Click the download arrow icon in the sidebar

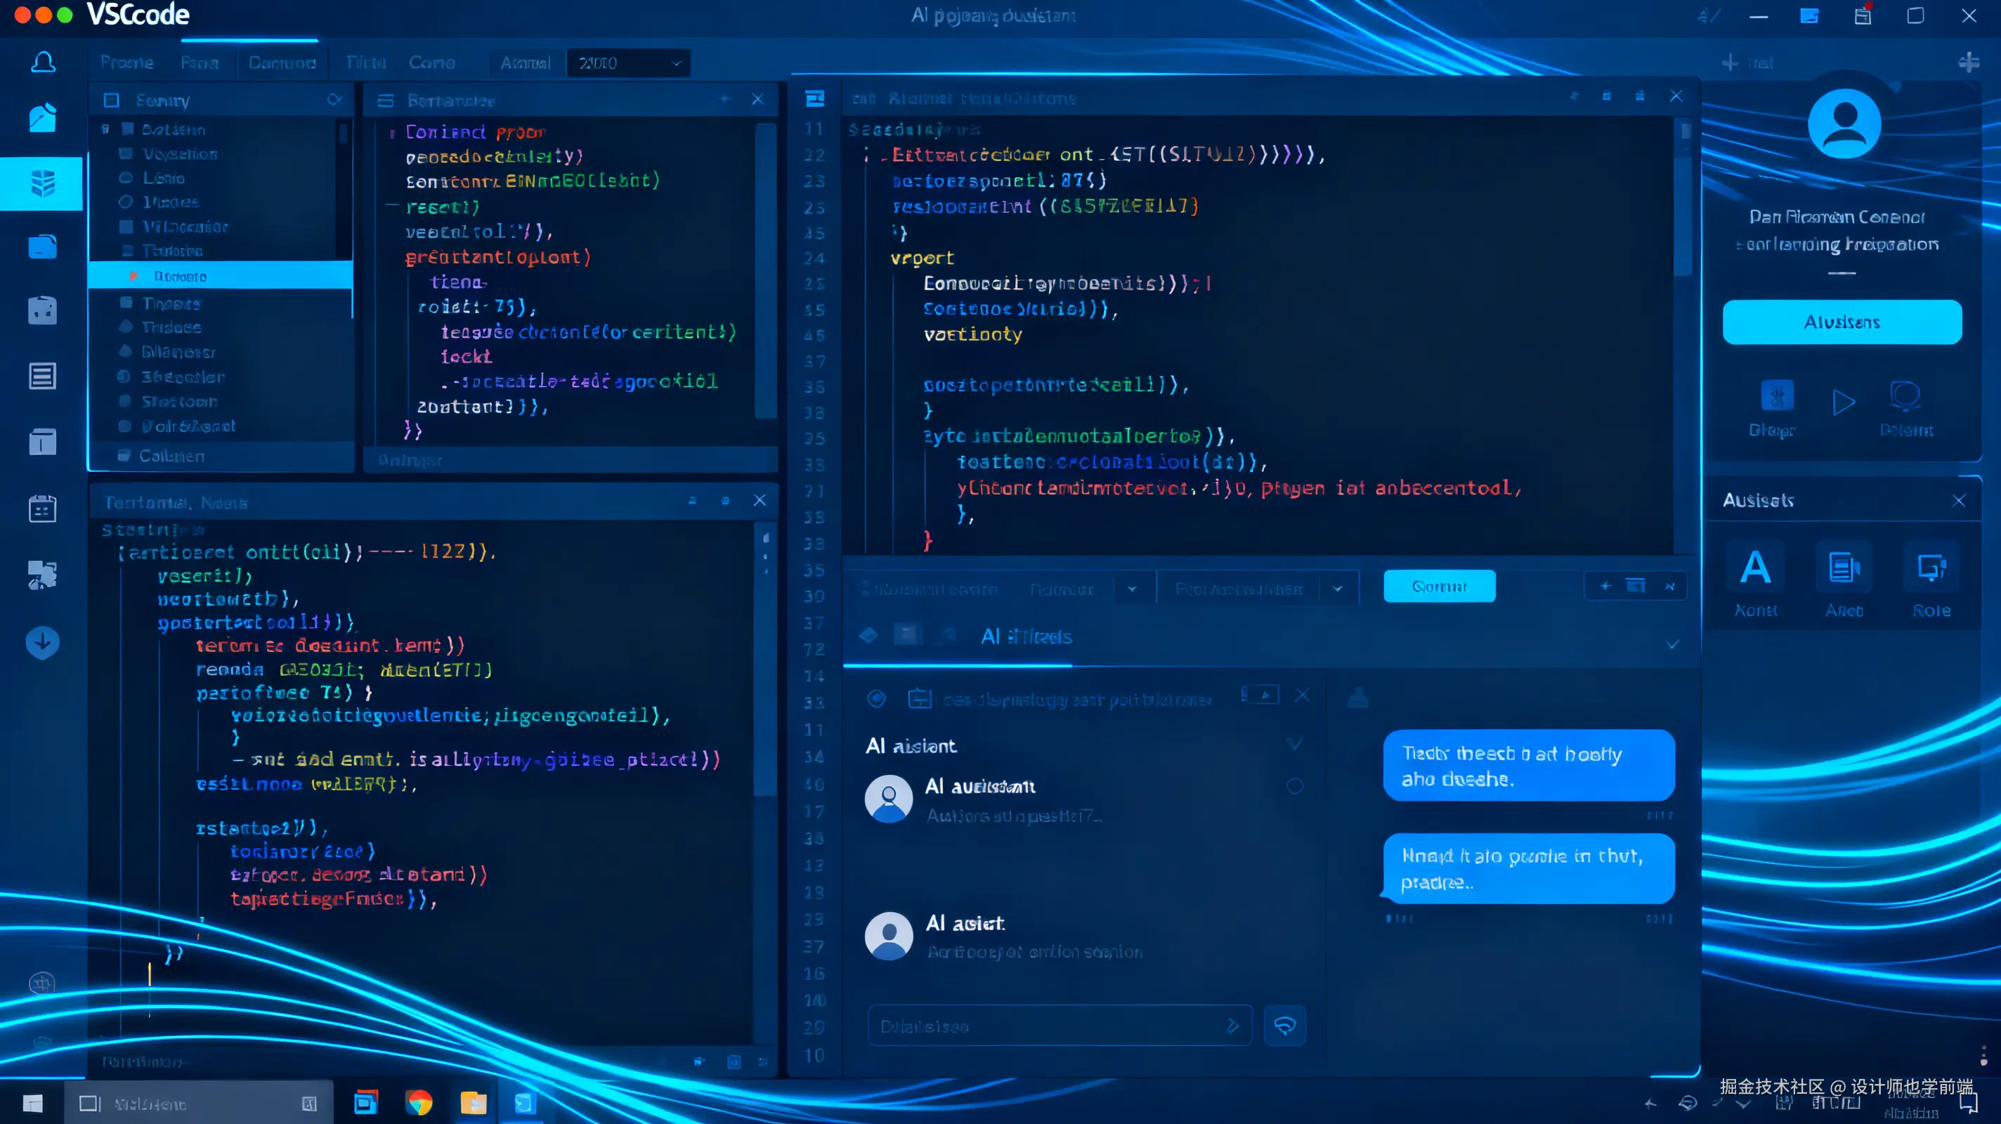[43, 643]
